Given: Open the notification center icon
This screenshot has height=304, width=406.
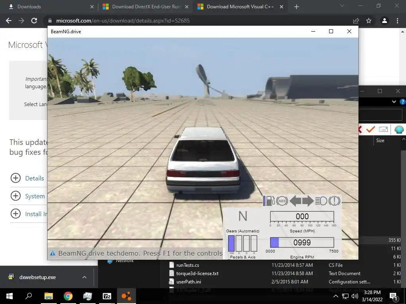Looking at the screenshot, I should coord(393,296).
